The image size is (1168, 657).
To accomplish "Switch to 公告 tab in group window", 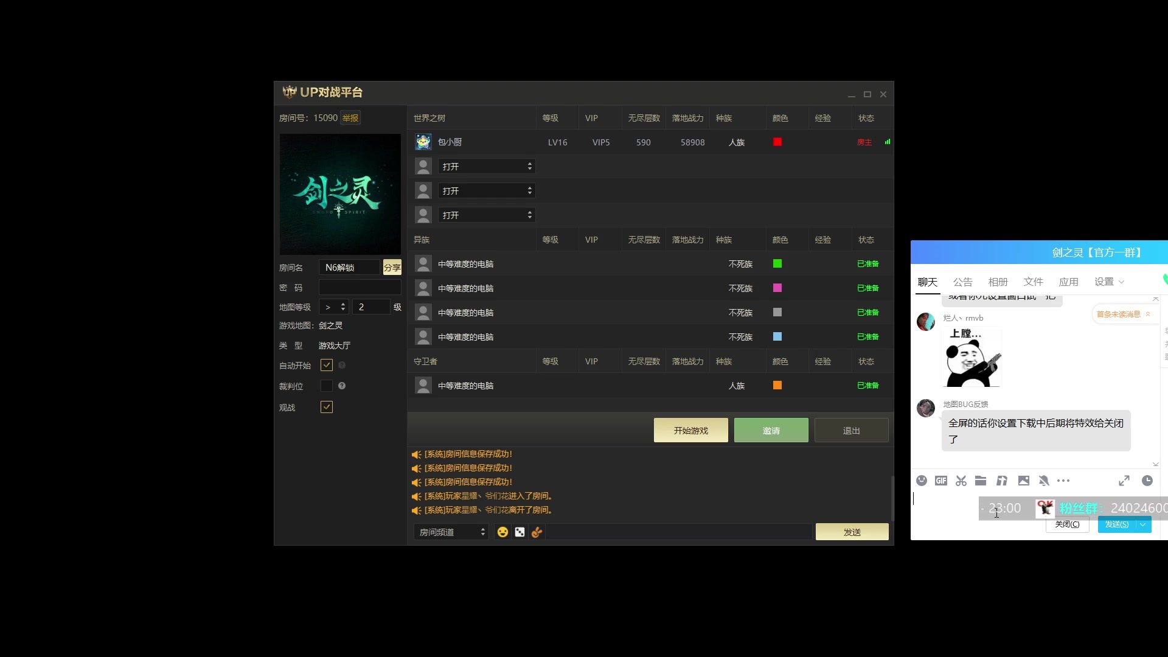I will 962,282.
